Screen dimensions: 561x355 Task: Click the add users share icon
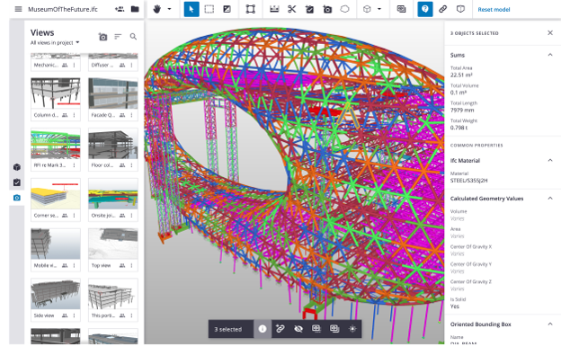click(x=120, y=9)
